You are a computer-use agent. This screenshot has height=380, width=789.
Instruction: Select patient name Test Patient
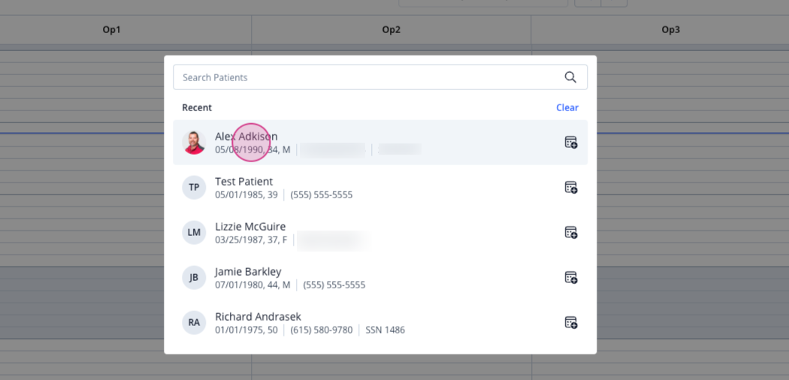(x=243, y=182)
